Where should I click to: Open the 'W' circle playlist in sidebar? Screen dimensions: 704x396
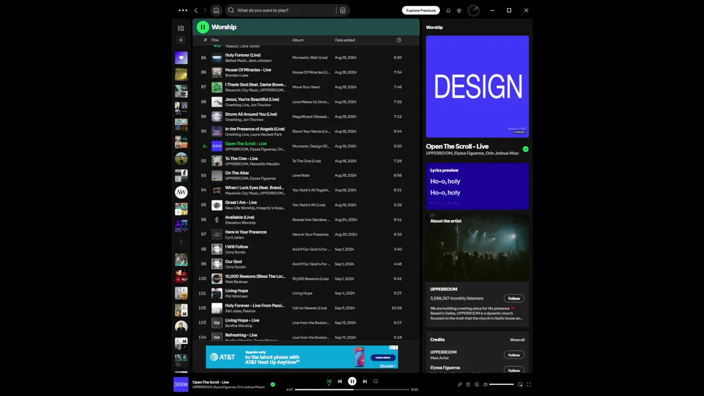pos(181,192)
